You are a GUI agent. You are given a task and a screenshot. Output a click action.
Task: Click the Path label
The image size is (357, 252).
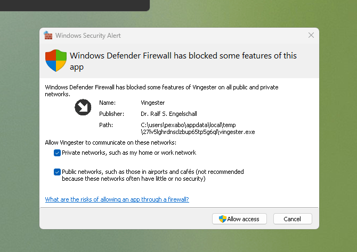pyautogui.click(x=106, y=125)
